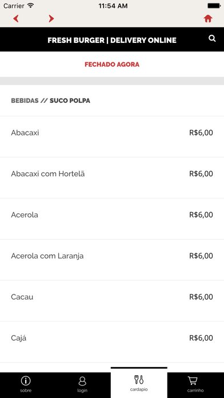
Task: Tap the red back arrow icon
Action: (16, 18)
